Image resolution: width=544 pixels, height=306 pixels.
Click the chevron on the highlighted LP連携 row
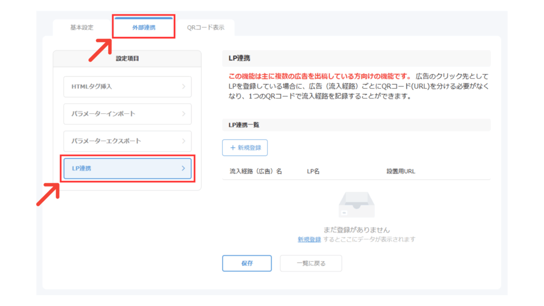click(x=183, y=168)
